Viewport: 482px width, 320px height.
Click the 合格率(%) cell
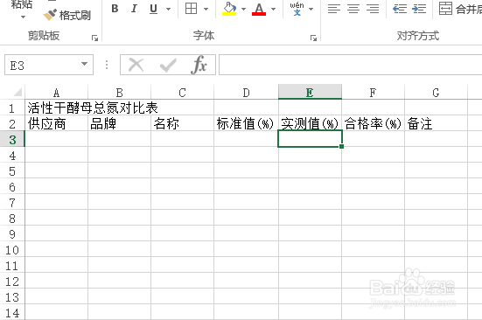(373, 123)
